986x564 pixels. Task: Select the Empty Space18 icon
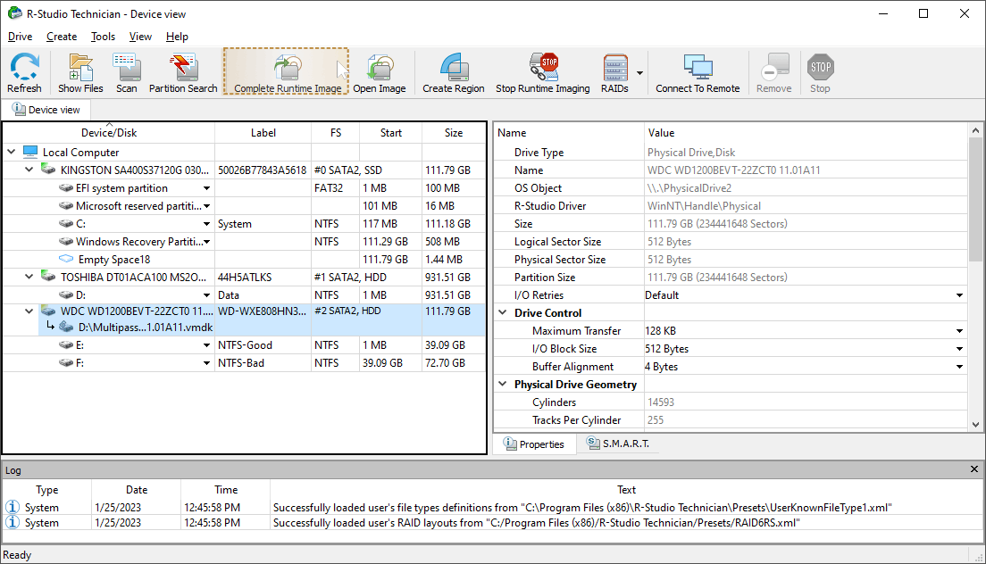(x=66, y=259)
